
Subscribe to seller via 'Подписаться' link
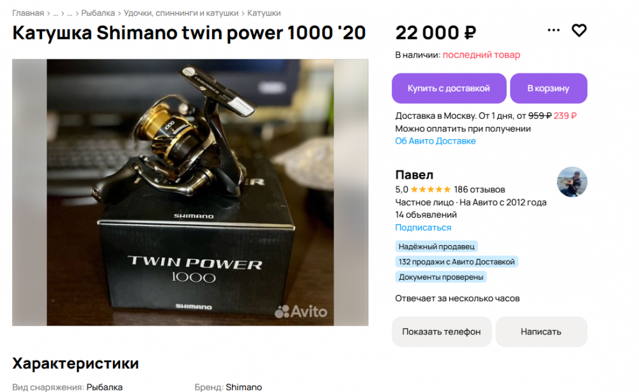(x=423, y=227)
